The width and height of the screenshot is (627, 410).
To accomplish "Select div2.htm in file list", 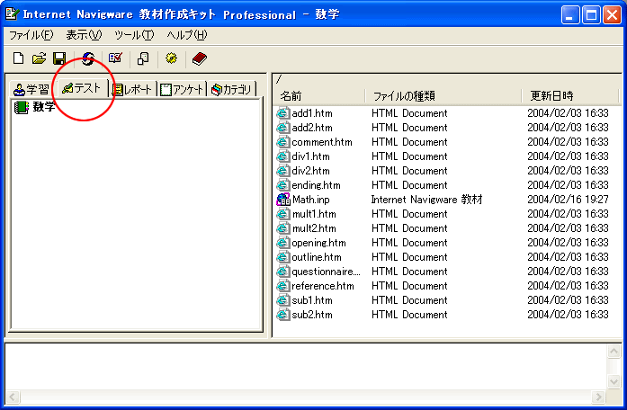I will (x=310, y=171).
